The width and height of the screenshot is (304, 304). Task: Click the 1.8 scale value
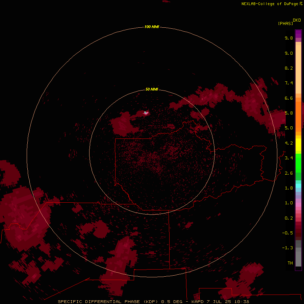click(x=289, y=188)
